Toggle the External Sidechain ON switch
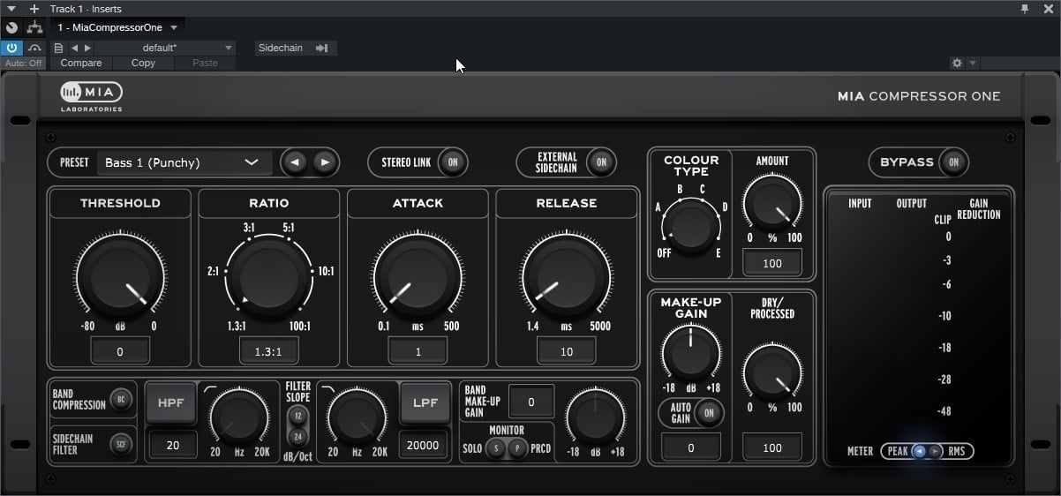The image size is (1061, 496). (601, 162)
